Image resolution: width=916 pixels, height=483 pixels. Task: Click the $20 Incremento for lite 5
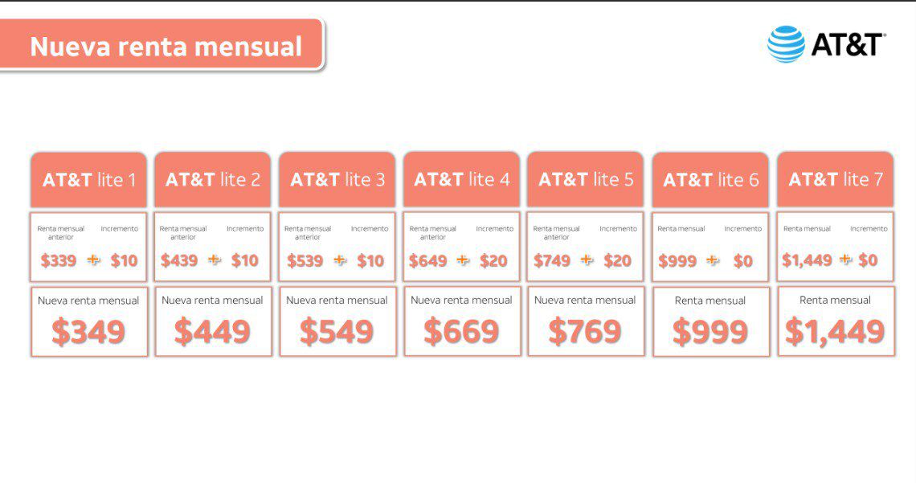point(617,260)
